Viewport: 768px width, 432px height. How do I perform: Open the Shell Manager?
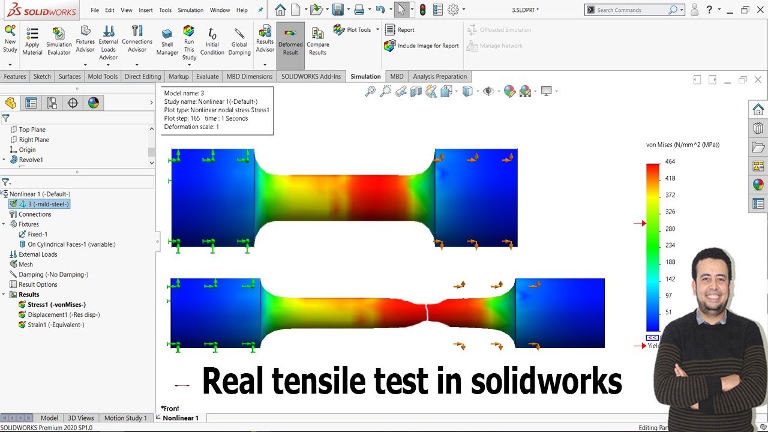click(167, 42)
